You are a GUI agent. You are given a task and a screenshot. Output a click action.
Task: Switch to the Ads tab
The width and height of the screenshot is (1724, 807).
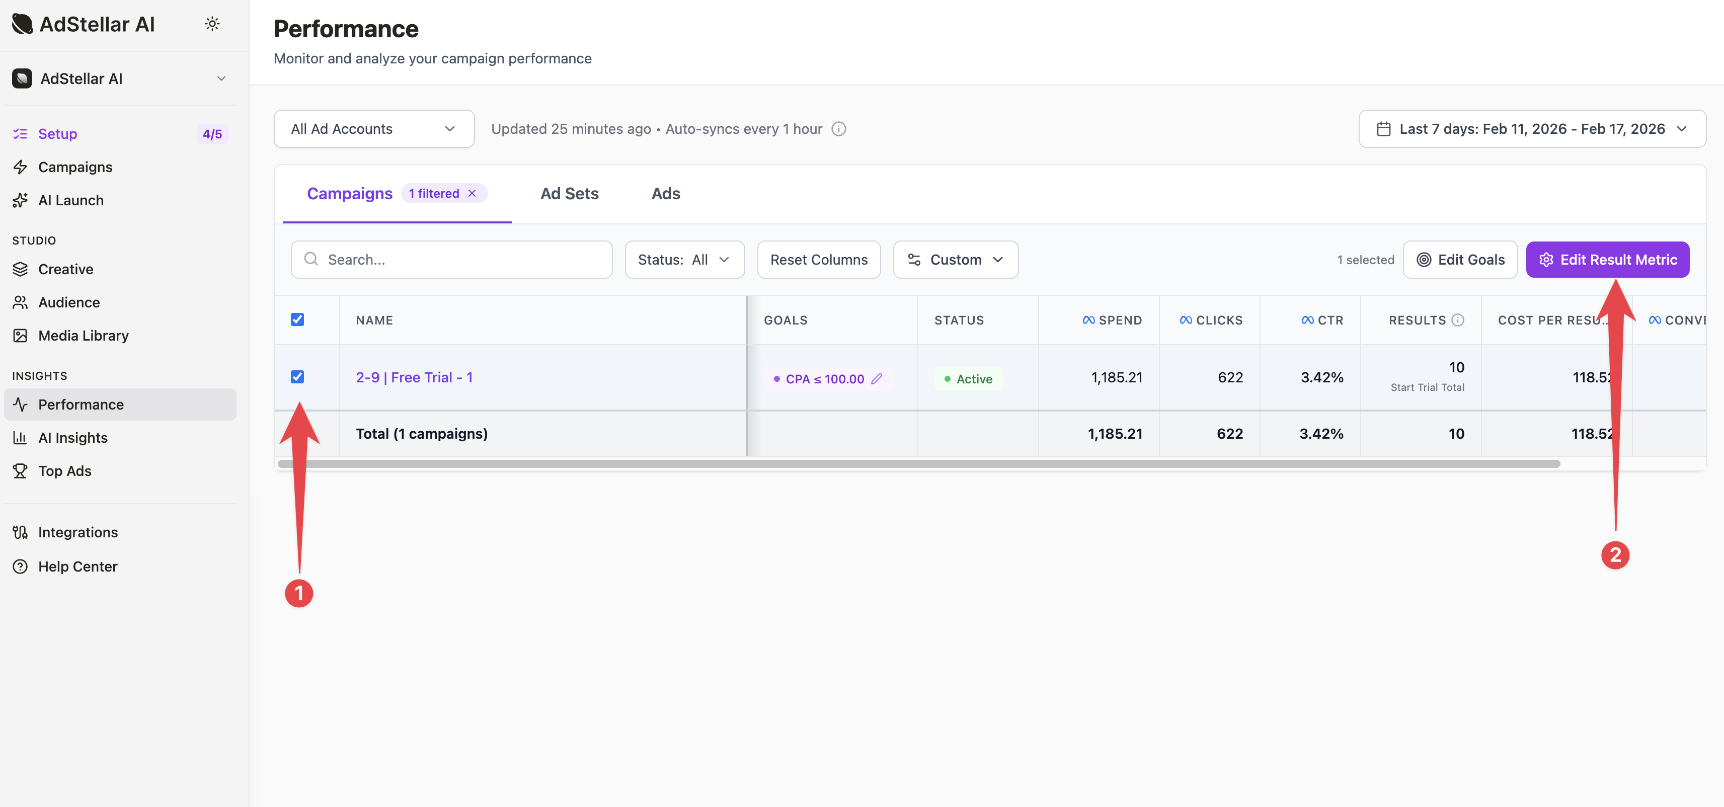pyautogui.click(x=665, y=193)
